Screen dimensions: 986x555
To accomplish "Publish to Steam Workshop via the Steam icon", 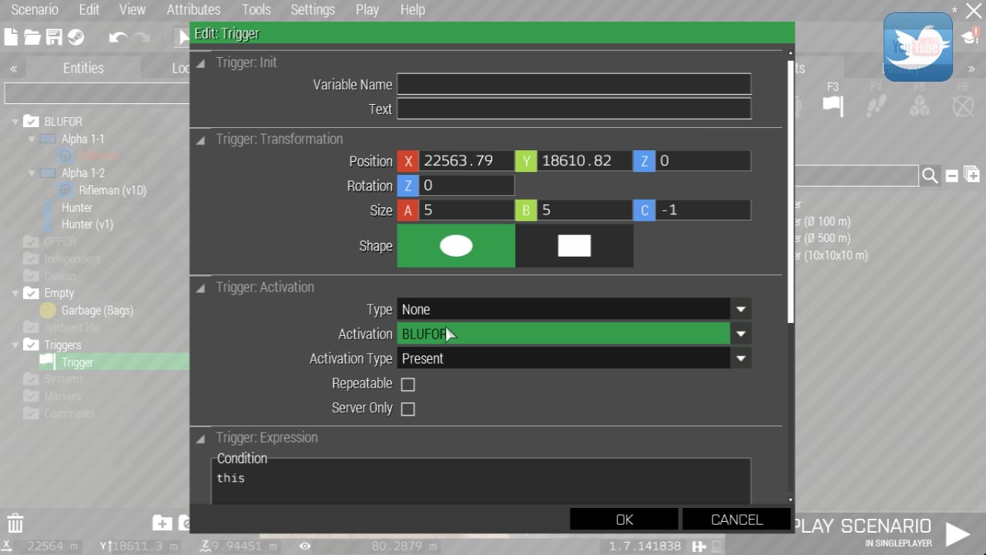I will [x=75, y=37].
